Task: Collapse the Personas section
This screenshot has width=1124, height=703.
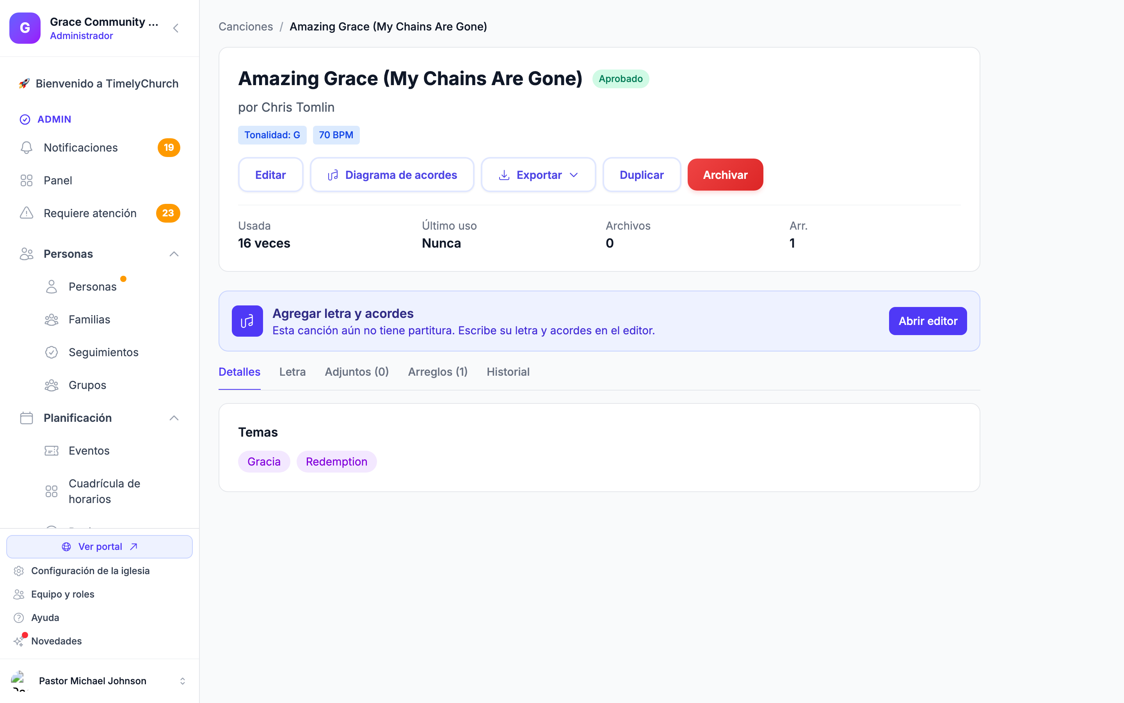Action: (x=174, y=254)
